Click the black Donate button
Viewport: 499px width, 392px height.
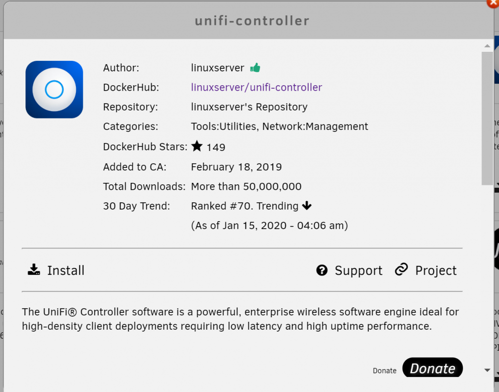[x=433, y=368]
